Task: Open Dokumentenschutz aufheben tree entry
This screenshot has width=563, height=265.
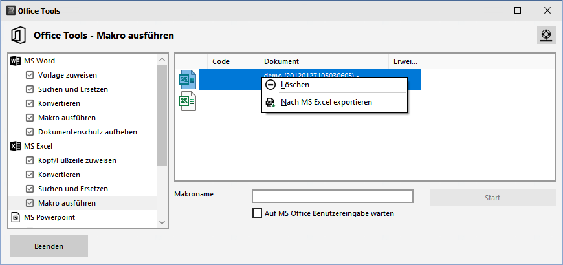Action: click(87, 132)
